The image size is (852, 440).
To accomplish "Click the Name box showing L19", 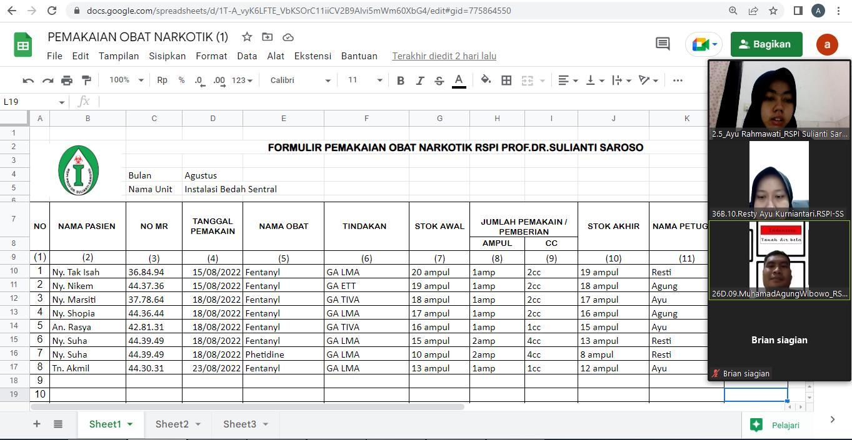I will tap(34, 102).
